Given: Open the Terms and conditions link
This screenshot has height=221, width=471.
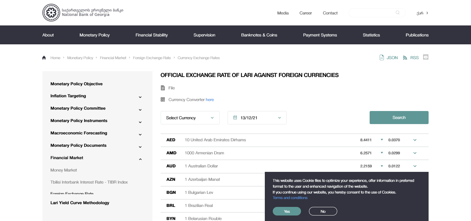Looking at the screenshot, I should [x=290, y=198].
